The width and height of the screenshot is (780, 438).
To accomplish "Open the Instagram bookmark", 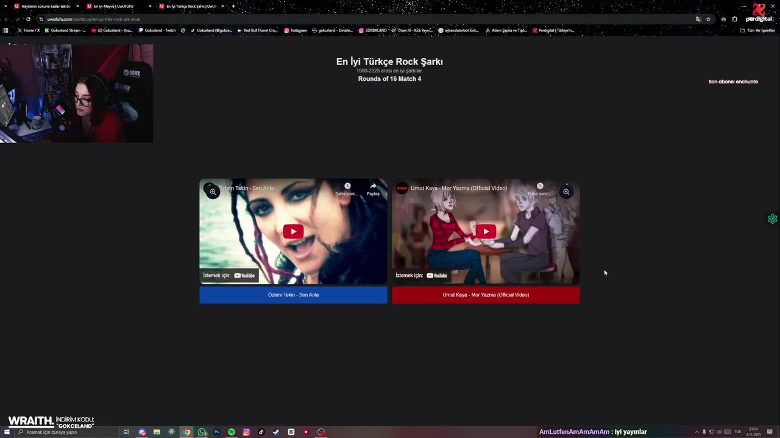I will tap(296, 30).
